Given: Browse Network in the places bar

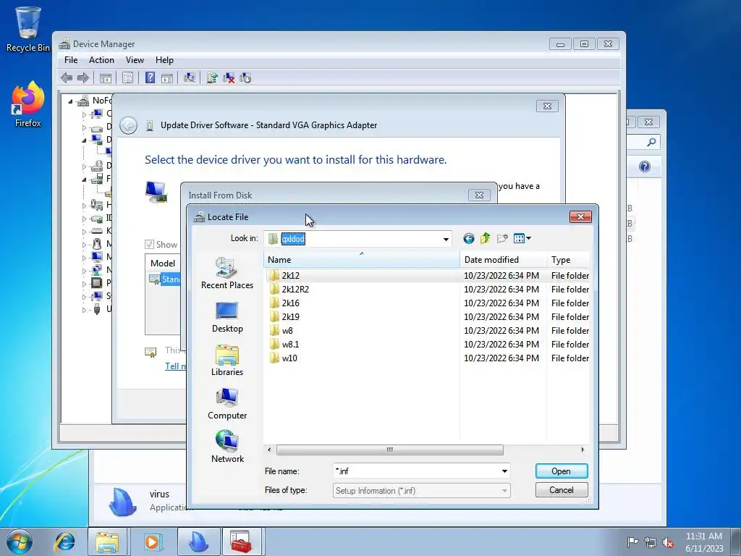Looking at the screenshot, I should pyautogui.click(x=226, y=447).
